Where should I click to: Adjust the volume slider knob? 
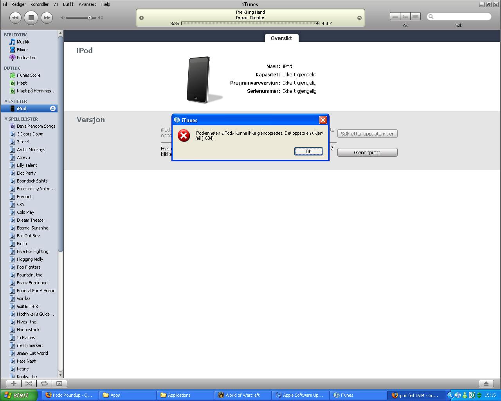90,18
